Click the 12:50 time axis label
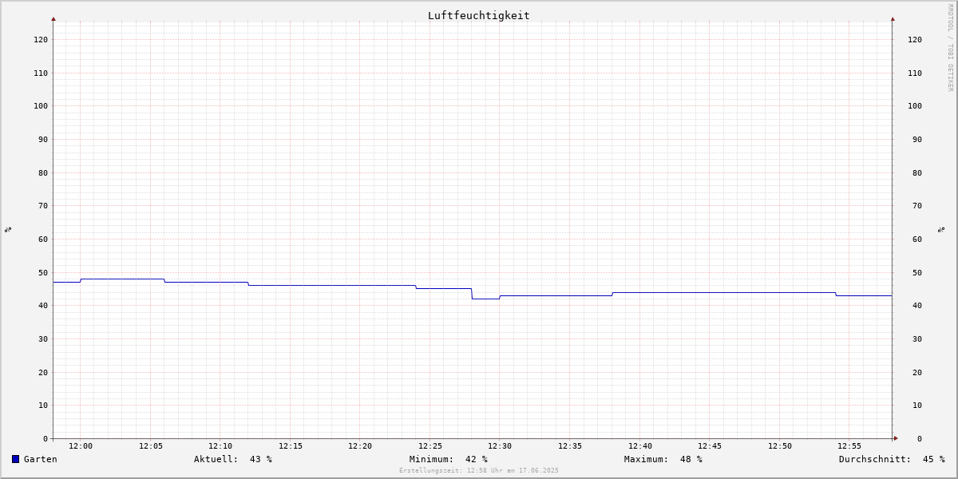Image resolution: width=958 pixels, height=479 pixels. click(x=780, y=446)
